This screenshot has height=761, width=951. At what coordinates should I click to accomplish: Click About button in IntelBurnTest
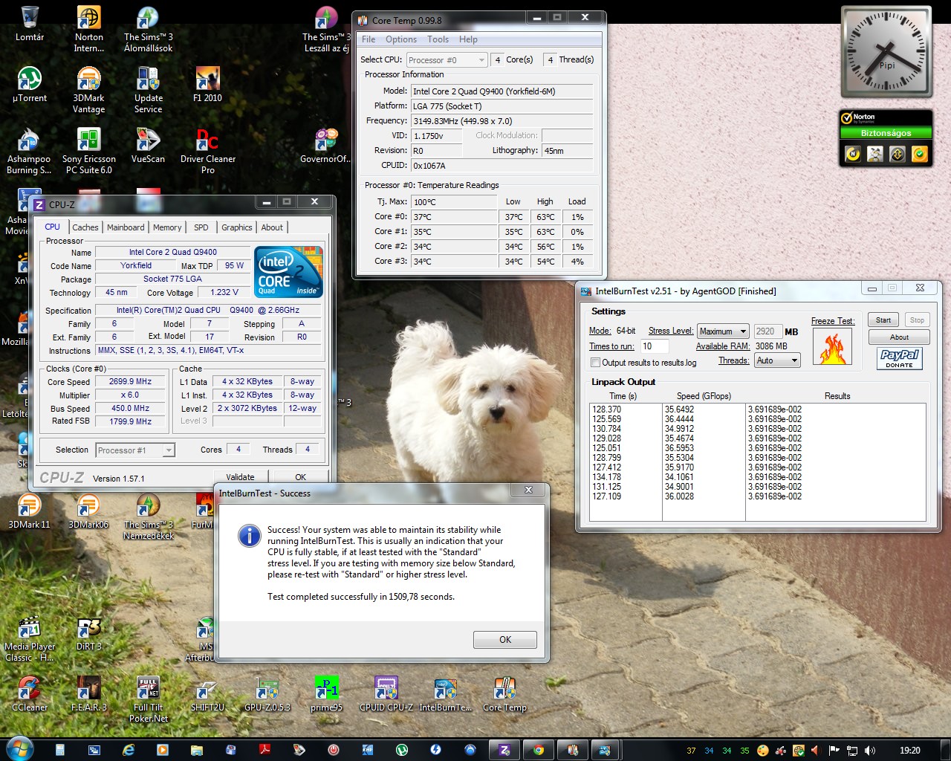[899, 337]
